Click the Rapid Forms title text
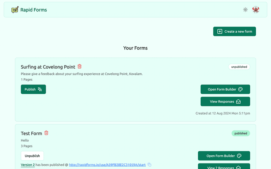The height and width of the screenshot is (169, 271). coord(34,10)
